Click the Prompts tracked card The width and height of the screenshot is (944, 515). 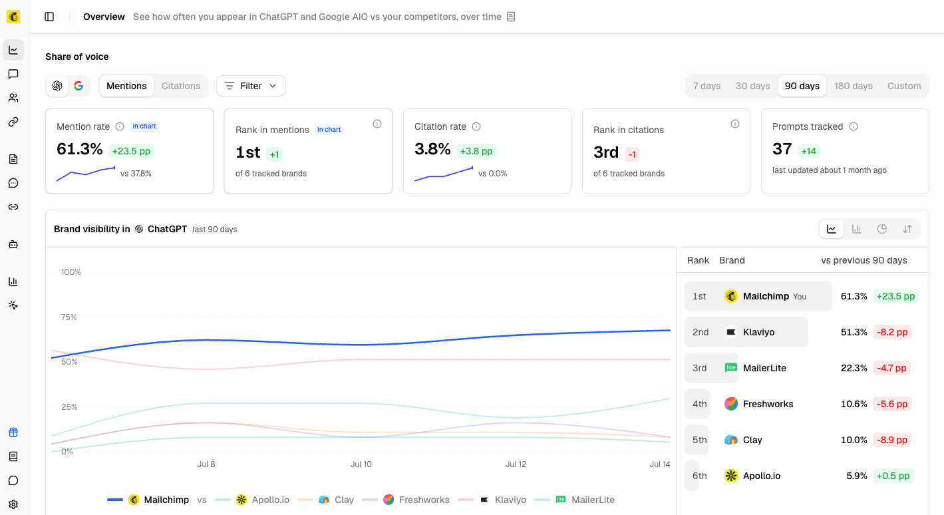pyautogui.click(x=845, y=151)
